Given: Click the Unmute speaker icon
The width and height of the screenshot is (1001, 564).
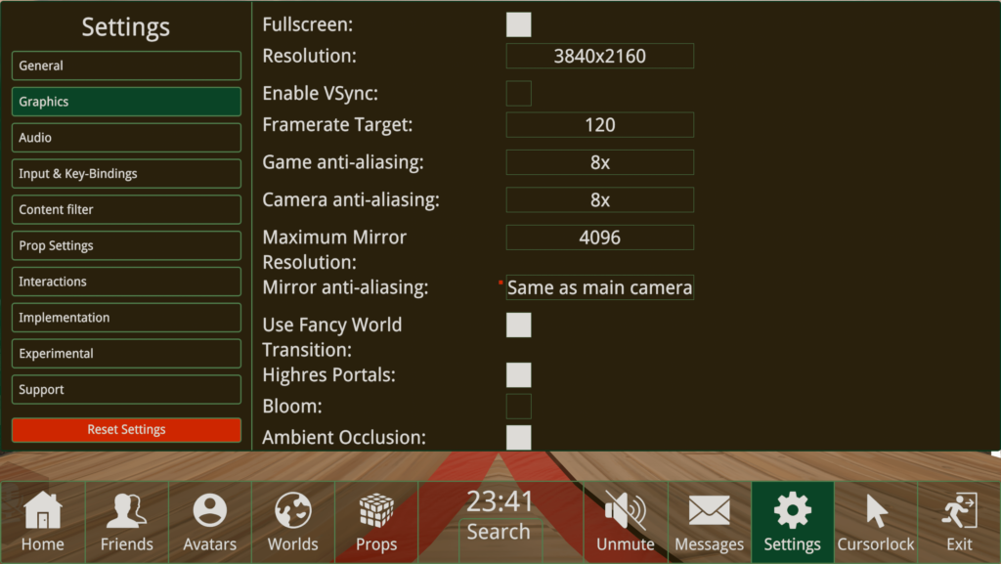Looking at the screenshot, I should [626, 510].
